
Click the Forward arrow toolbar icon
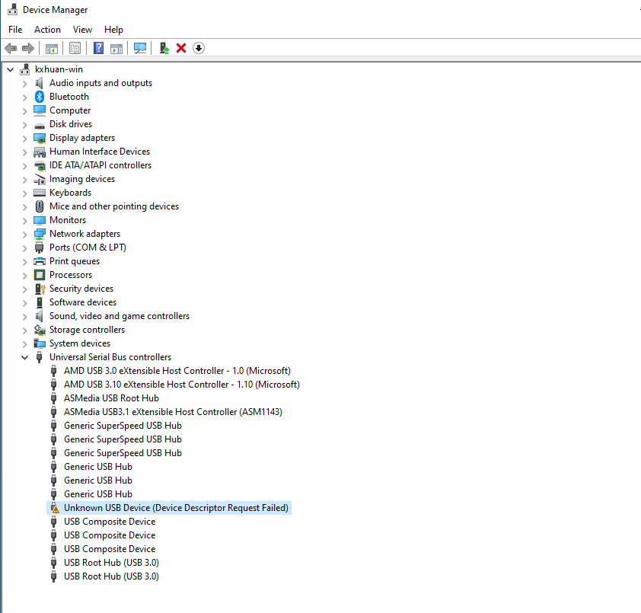(28, 48)
